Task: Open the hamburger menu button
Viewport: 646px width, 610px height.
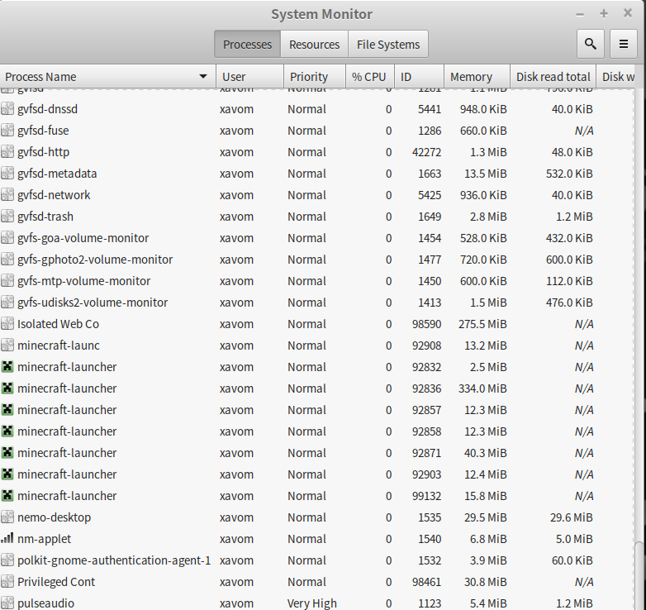Action: point(624,45)
